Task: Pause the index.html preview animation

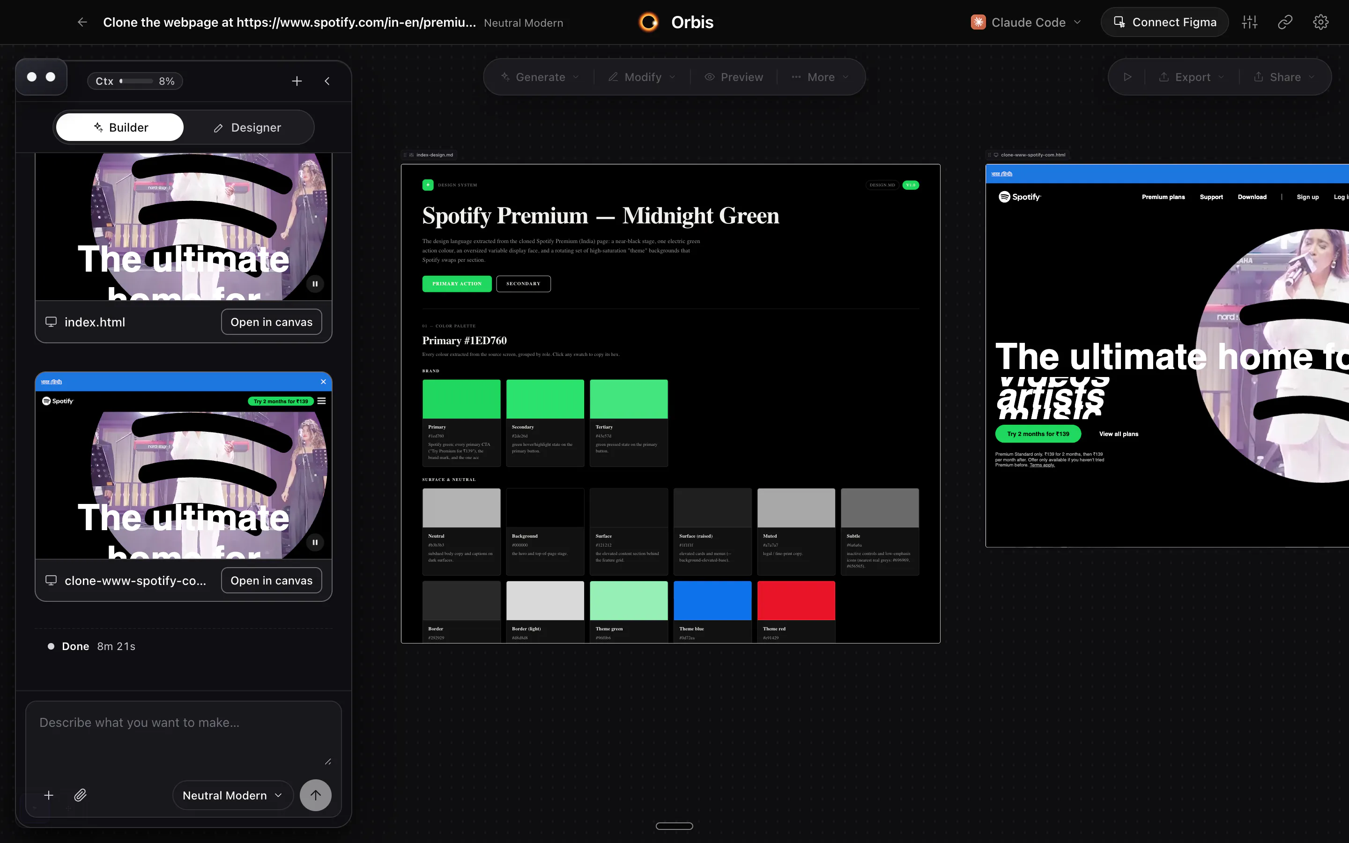Action: [x=315, y=284]
